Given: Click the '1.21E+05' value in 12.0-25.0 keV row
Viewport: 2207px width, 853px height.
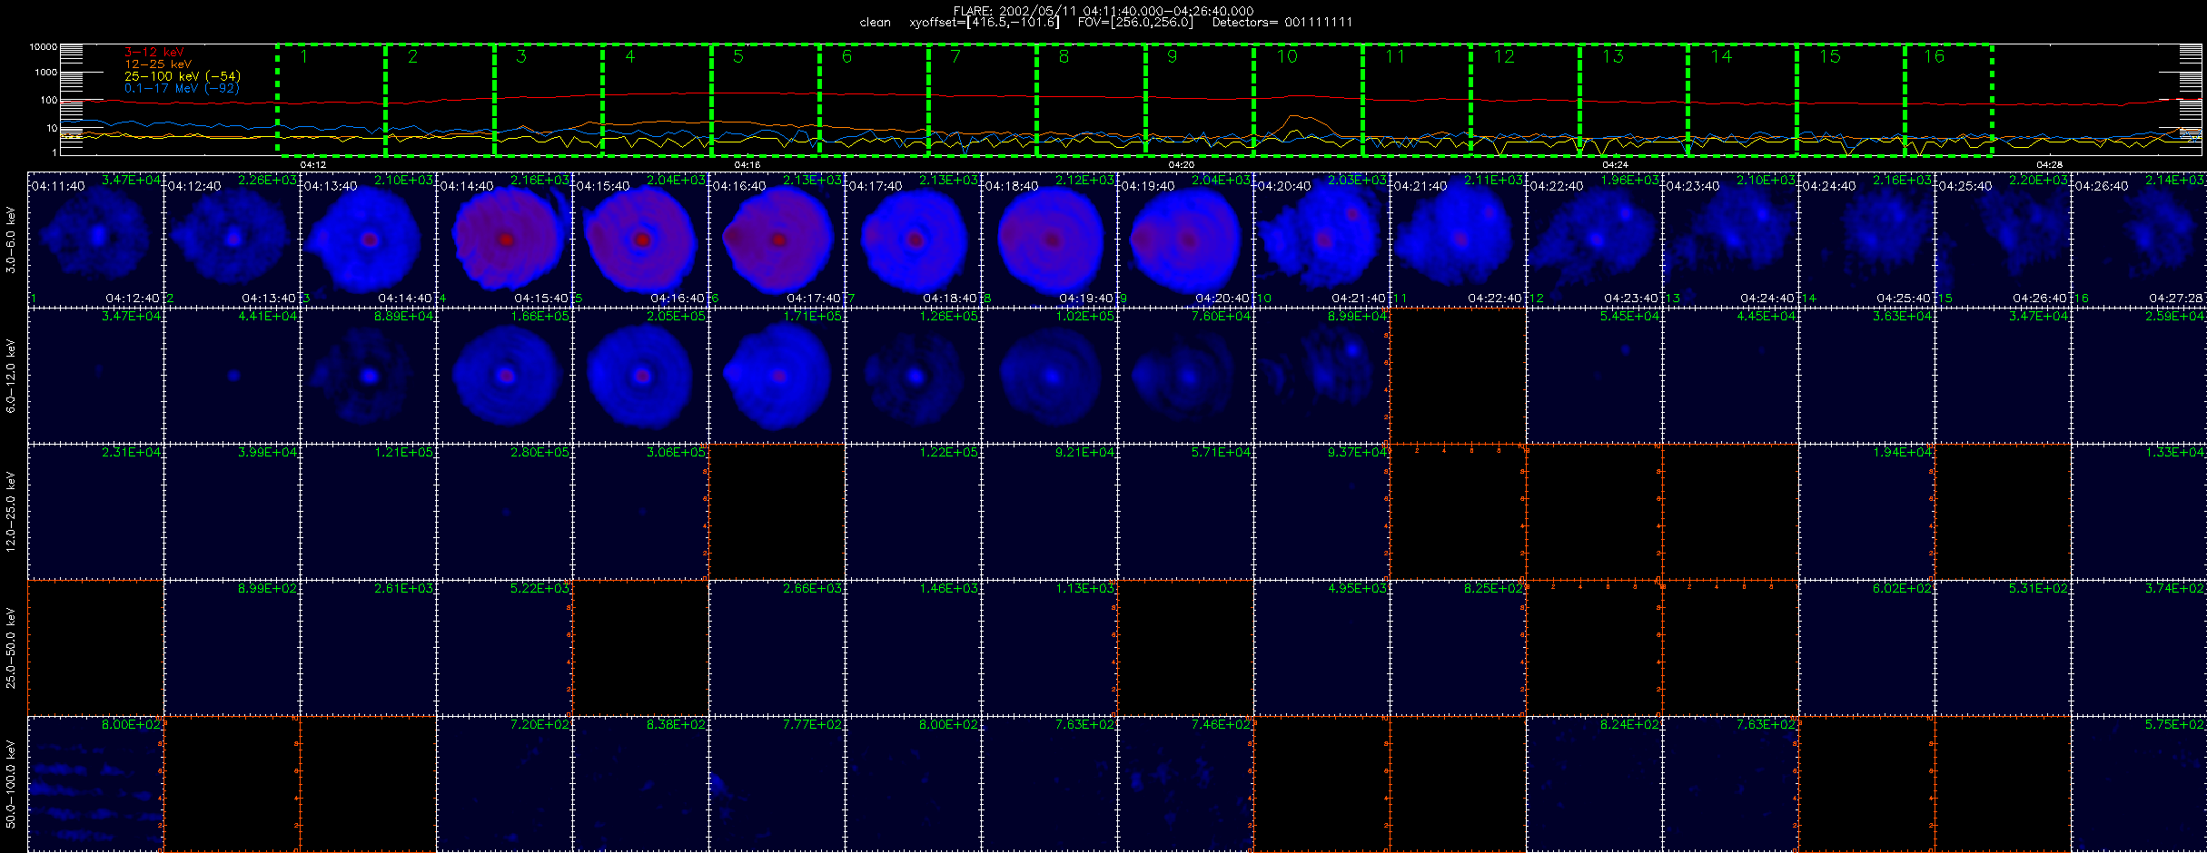Looking at the screenshot, I should (403, 452).
